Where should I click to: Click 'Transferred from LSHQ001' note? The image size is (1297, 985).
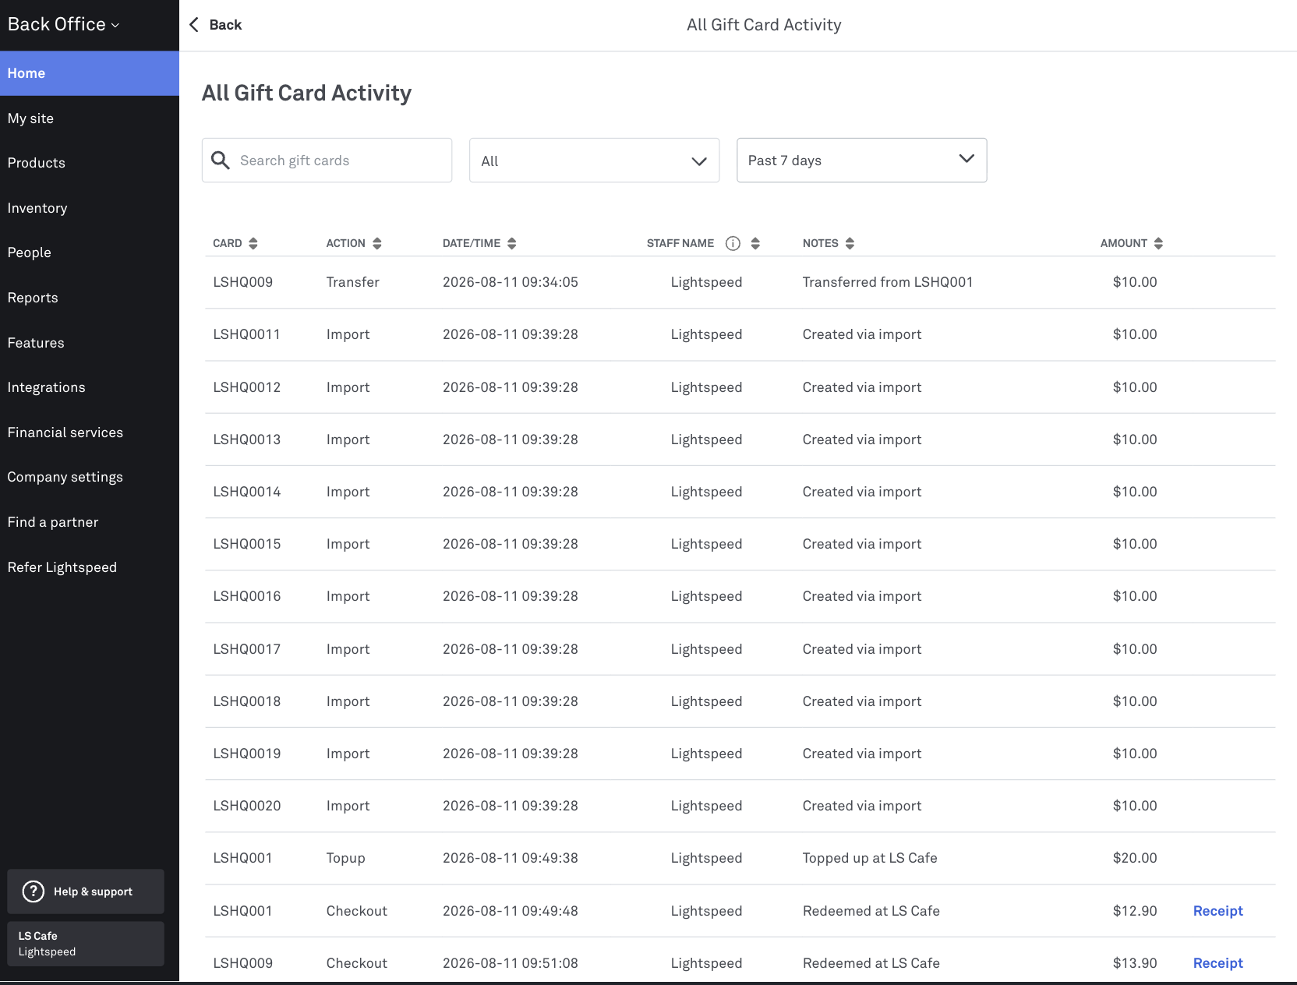888,282
